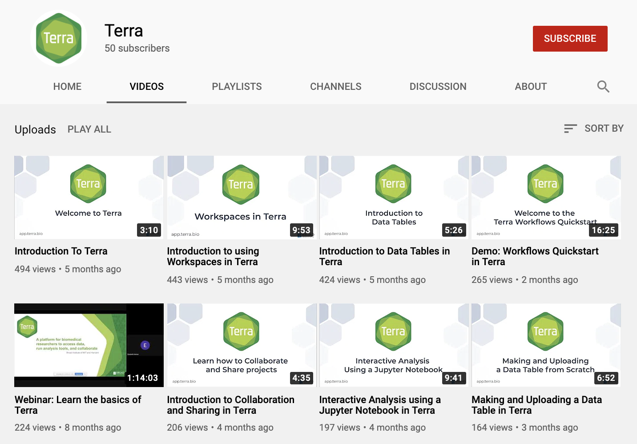Open the webinar video thumbnail
This screenshot has height=444, width=637.
point(89,345)
